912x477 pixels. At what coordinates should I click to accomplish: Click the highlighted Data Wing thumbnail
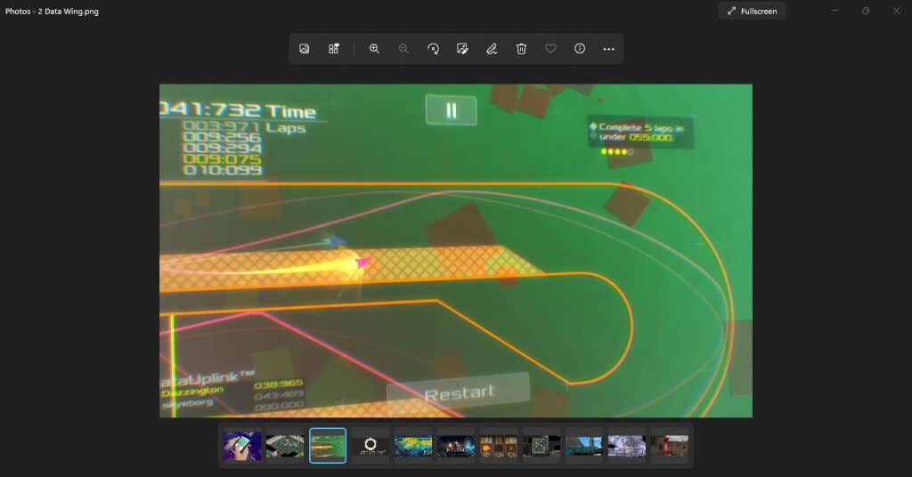point(328,446)
